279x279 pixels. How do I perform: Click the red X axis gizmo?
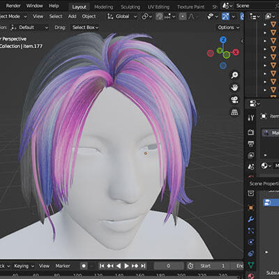(x=236, y=52)
